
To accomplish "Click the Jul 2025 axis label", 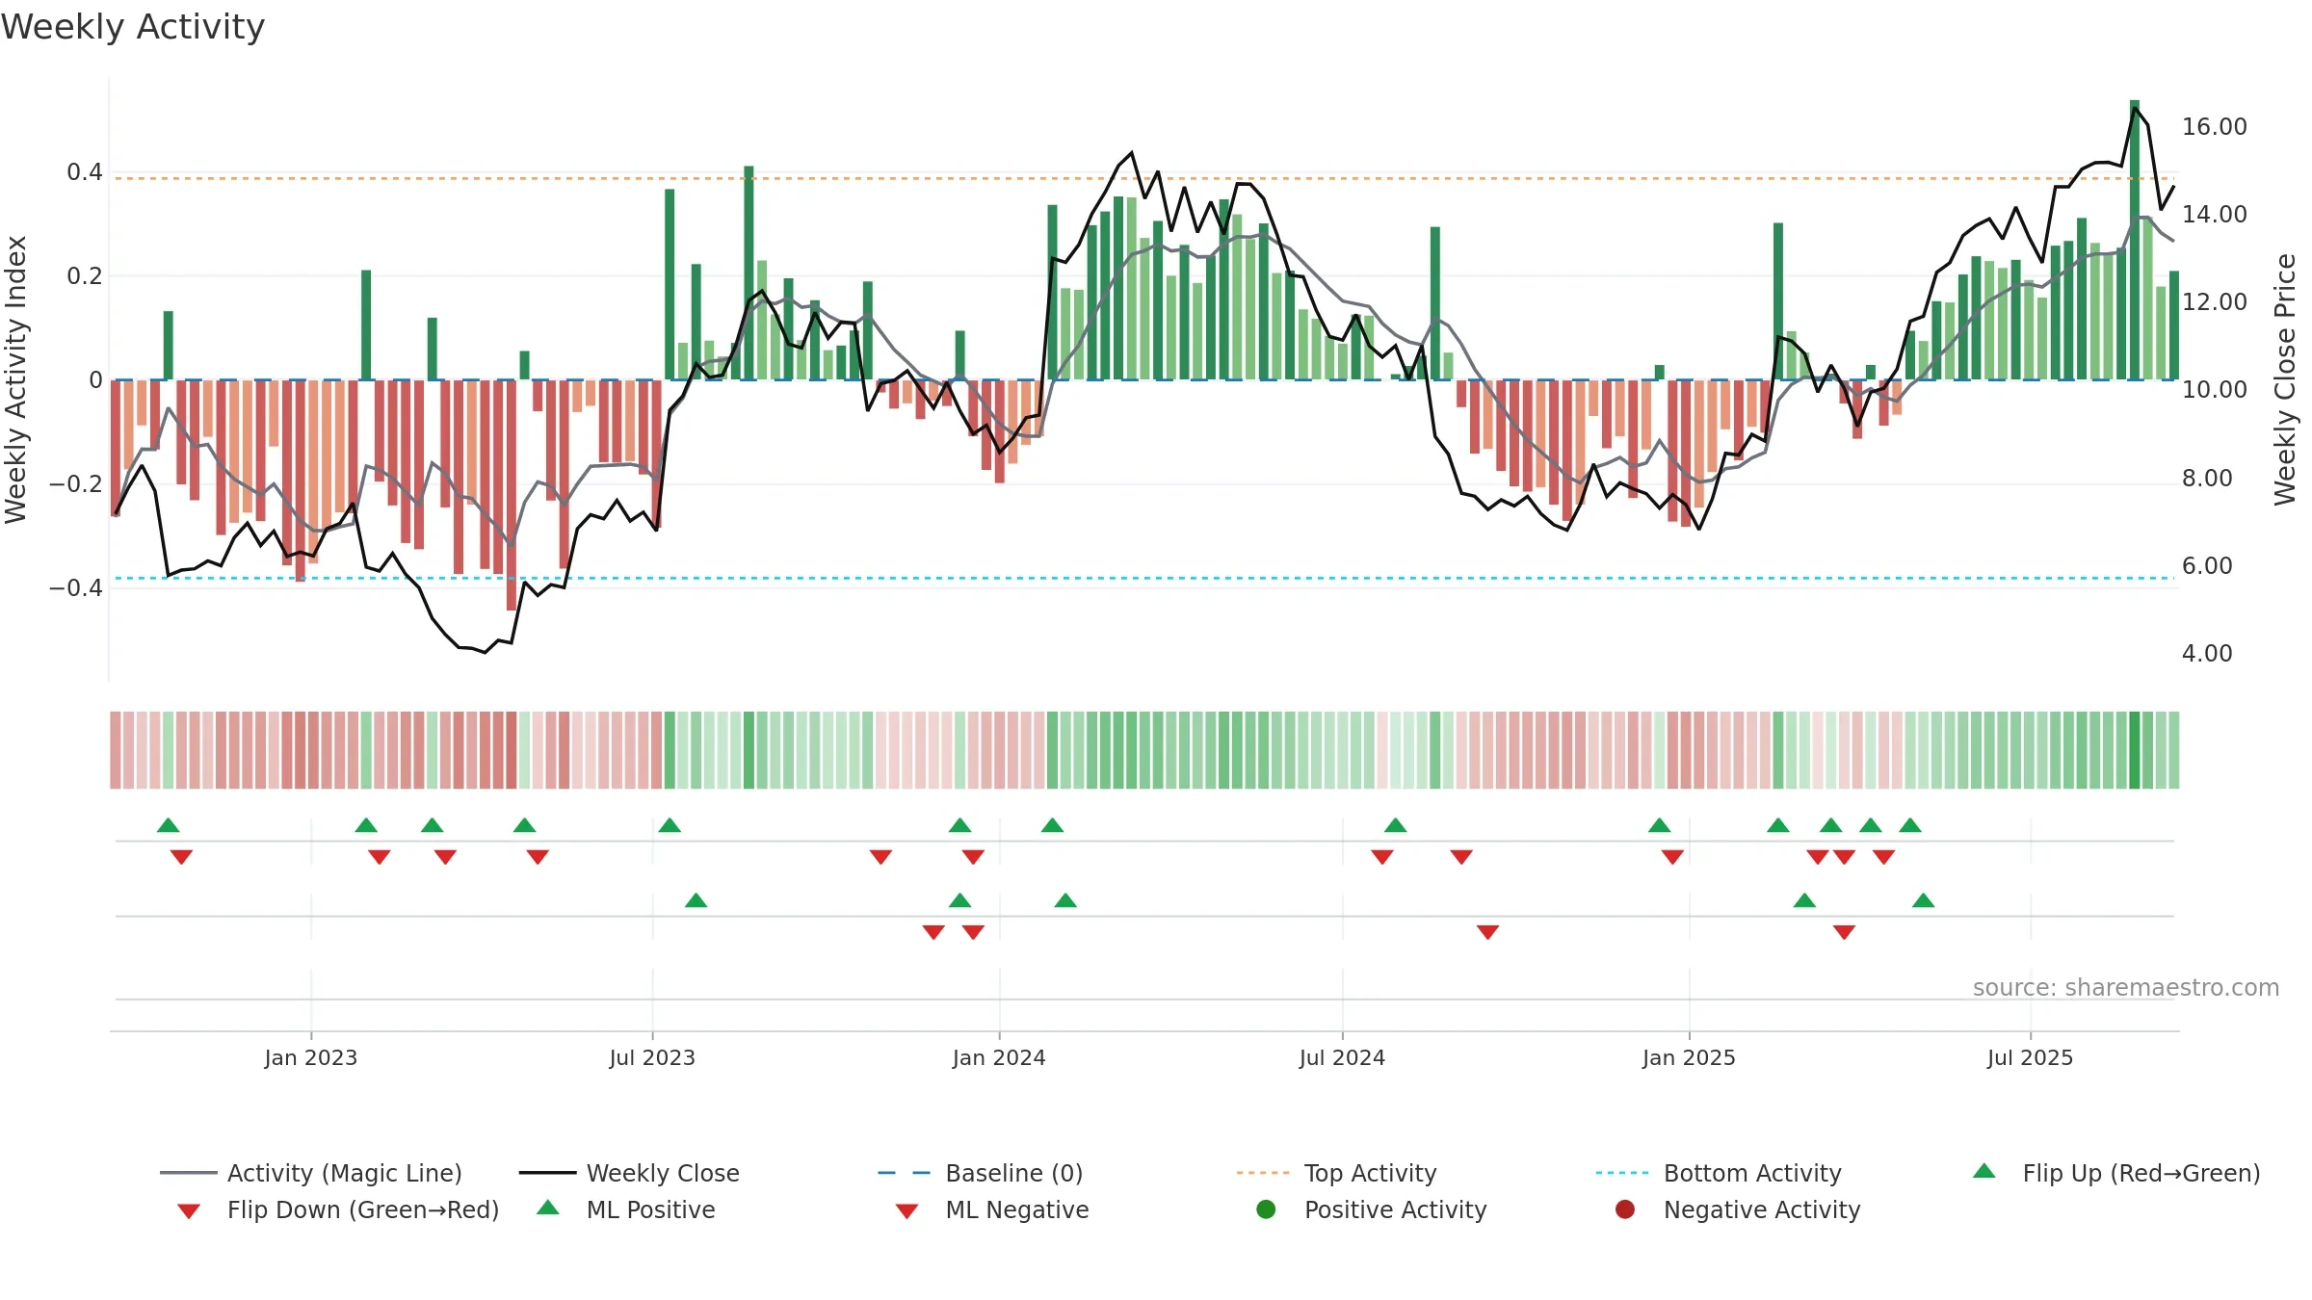I will (2030, 1057).
